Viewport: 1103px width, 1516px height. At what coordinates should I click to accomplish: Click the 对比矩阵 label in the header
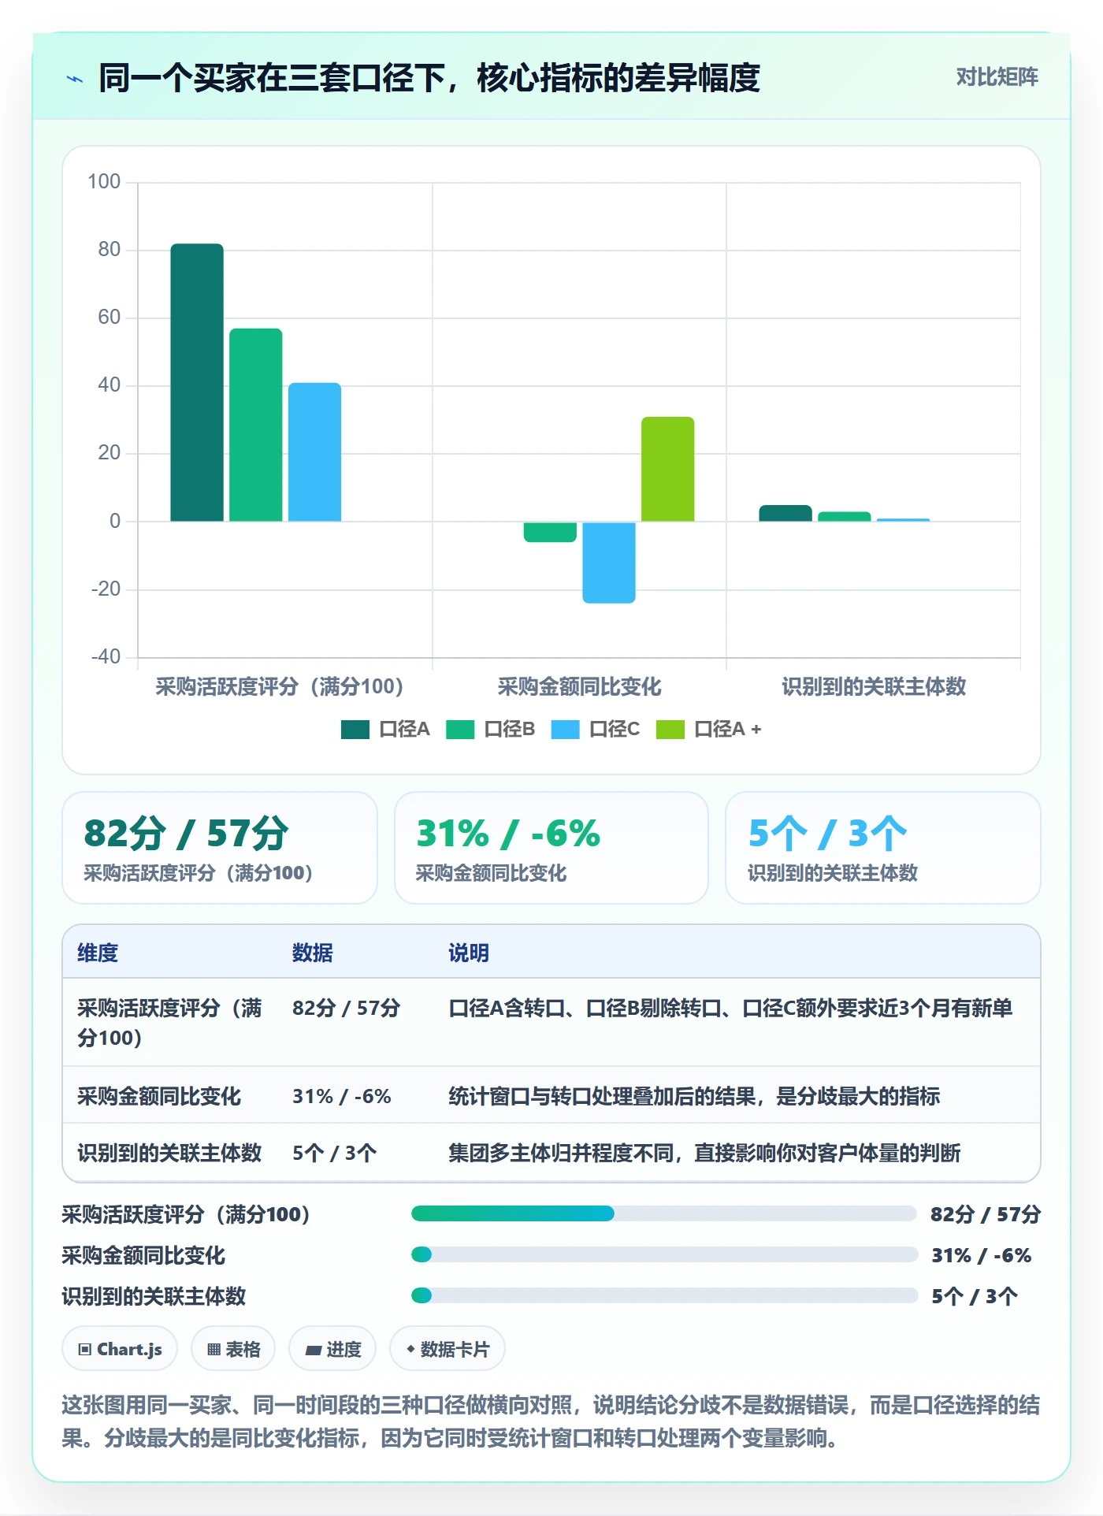tap(997, 77)
